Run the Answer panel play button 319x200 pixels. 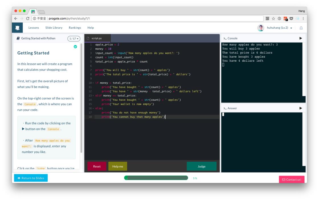pyautogui.click(x=301, y=108)
